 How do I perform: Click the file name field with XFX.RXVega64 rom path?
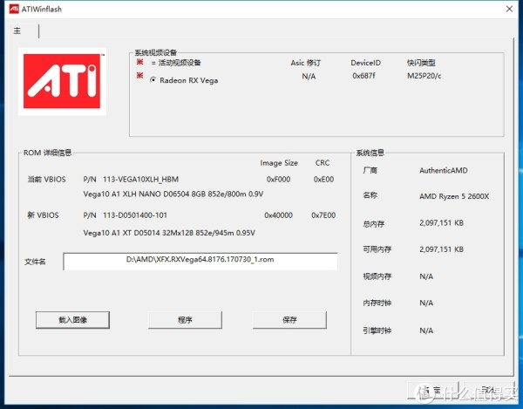point(200,262)
